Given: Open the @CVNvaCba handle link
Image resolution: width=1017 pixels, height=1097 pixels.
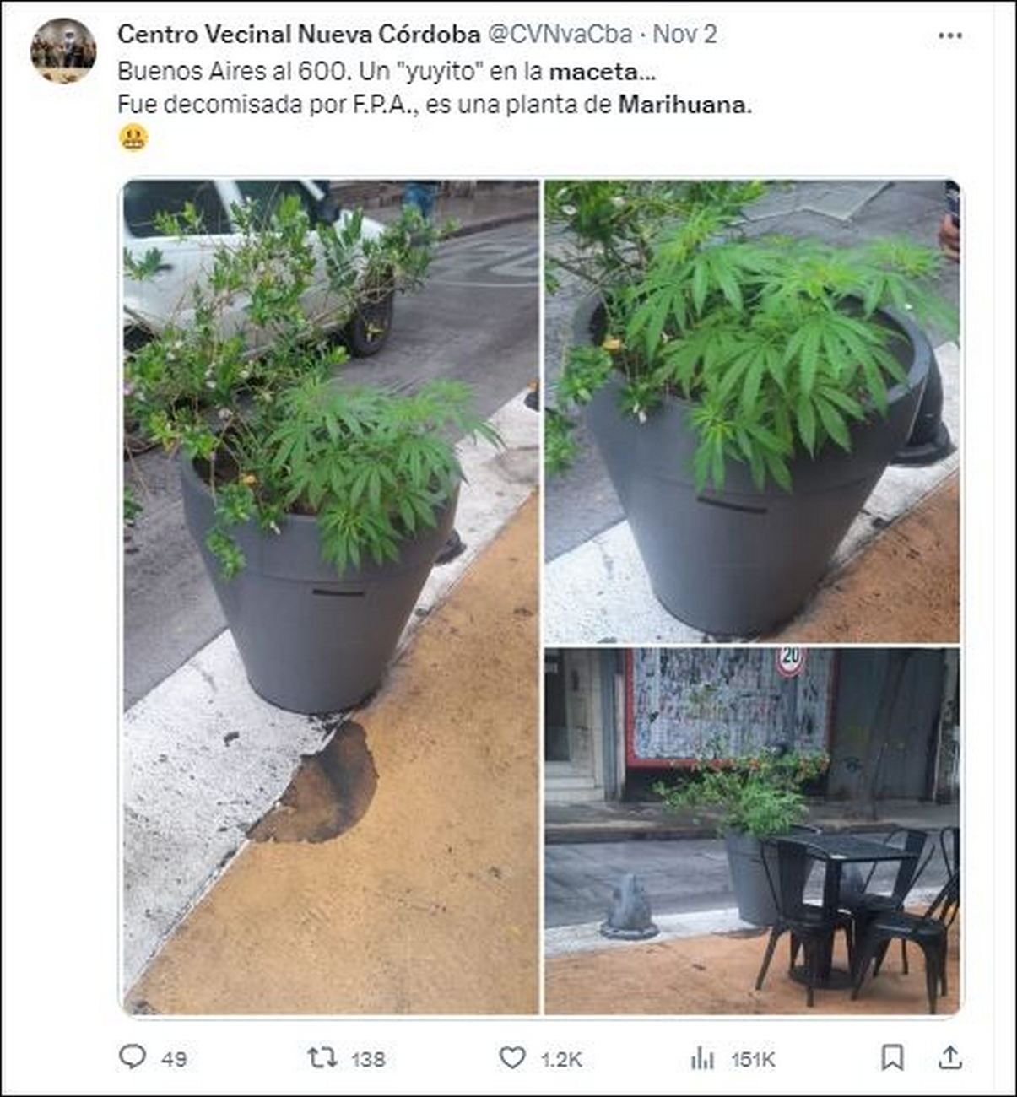Looking at the screenshot, I should tap(559, 34).
